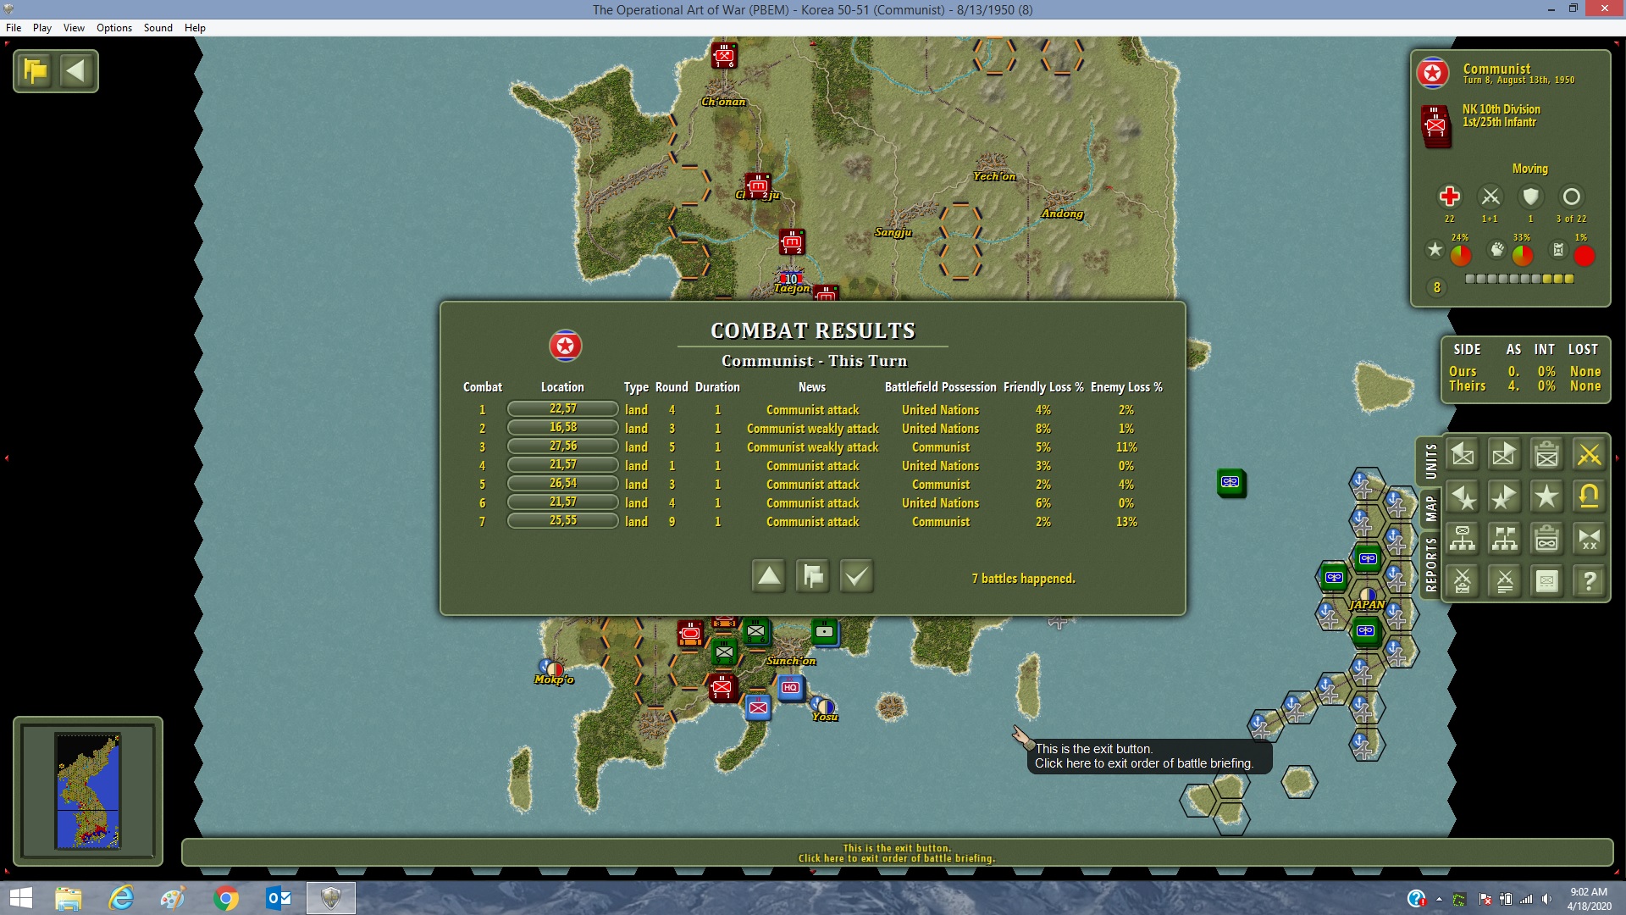This screenshot has width=1626, height=915.
Task: Click the bowtie XX division icon
Action: [1589, 539]
